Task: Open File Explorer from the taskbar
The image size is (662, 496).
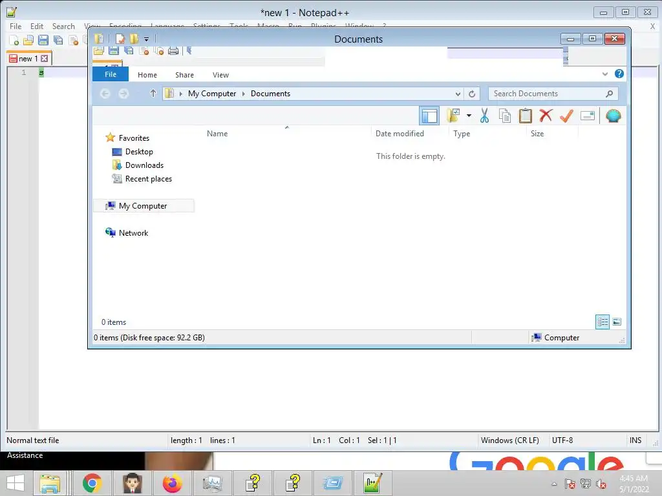Action: (x=50, y=483)
